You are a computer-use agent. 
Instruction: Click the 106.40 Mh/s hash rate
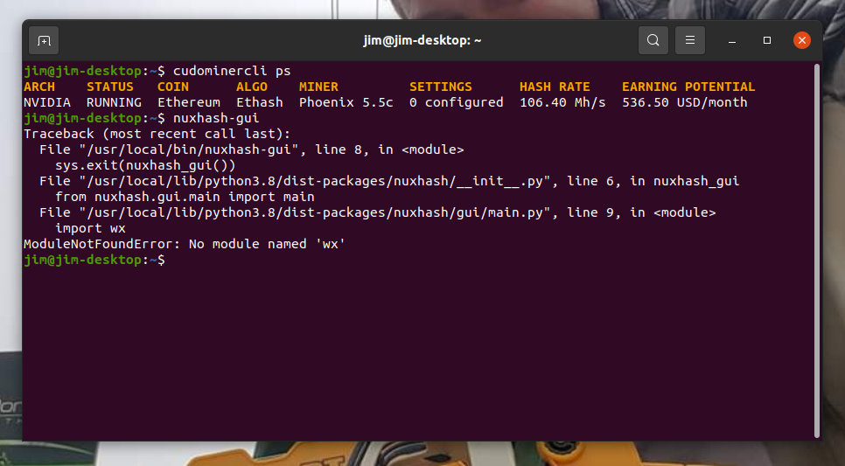562,102
